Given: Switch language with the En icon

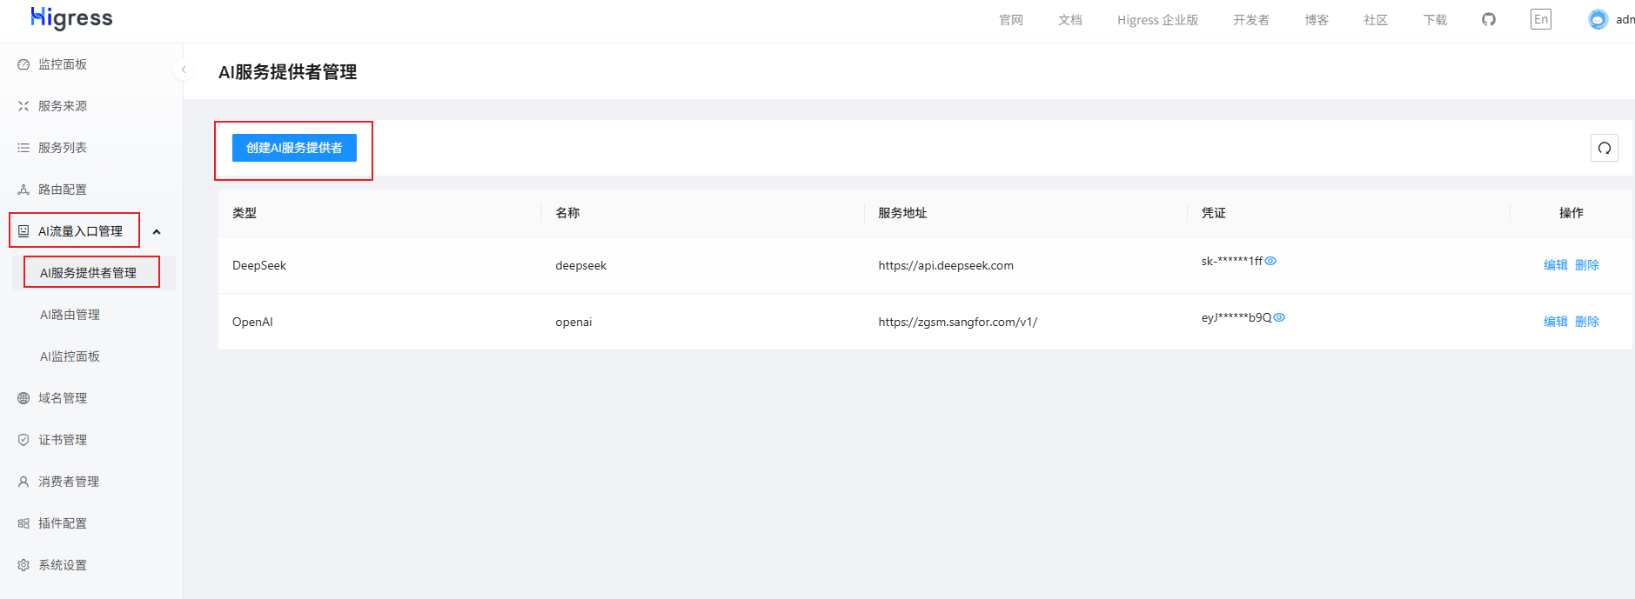Looking at the screenshot, I should 1540,19.
